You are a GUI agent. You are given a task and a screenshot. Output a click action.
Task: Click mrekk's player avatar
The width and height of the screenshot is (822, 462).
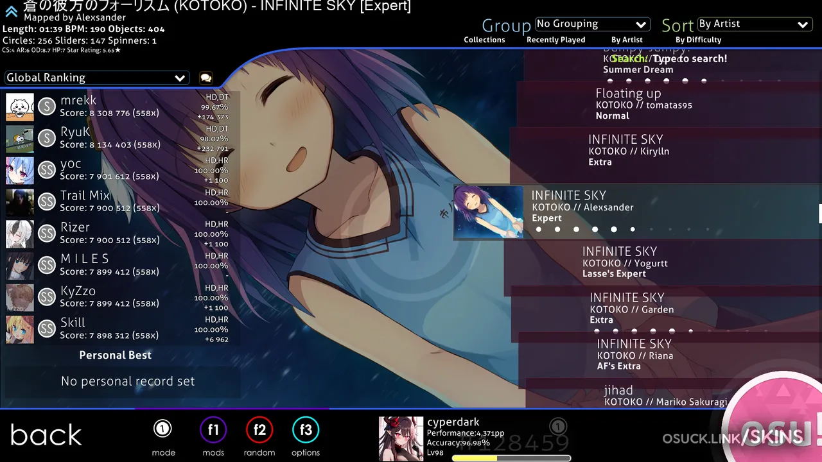[x=20, y=107]
